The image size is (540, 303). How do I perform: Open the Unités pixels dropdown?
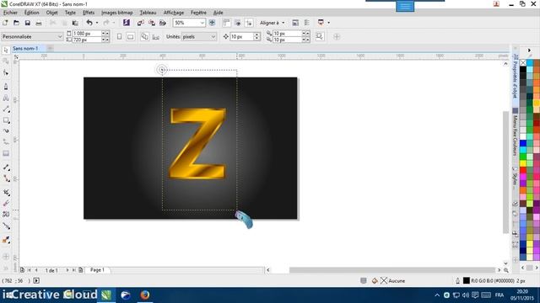(213, 36)
